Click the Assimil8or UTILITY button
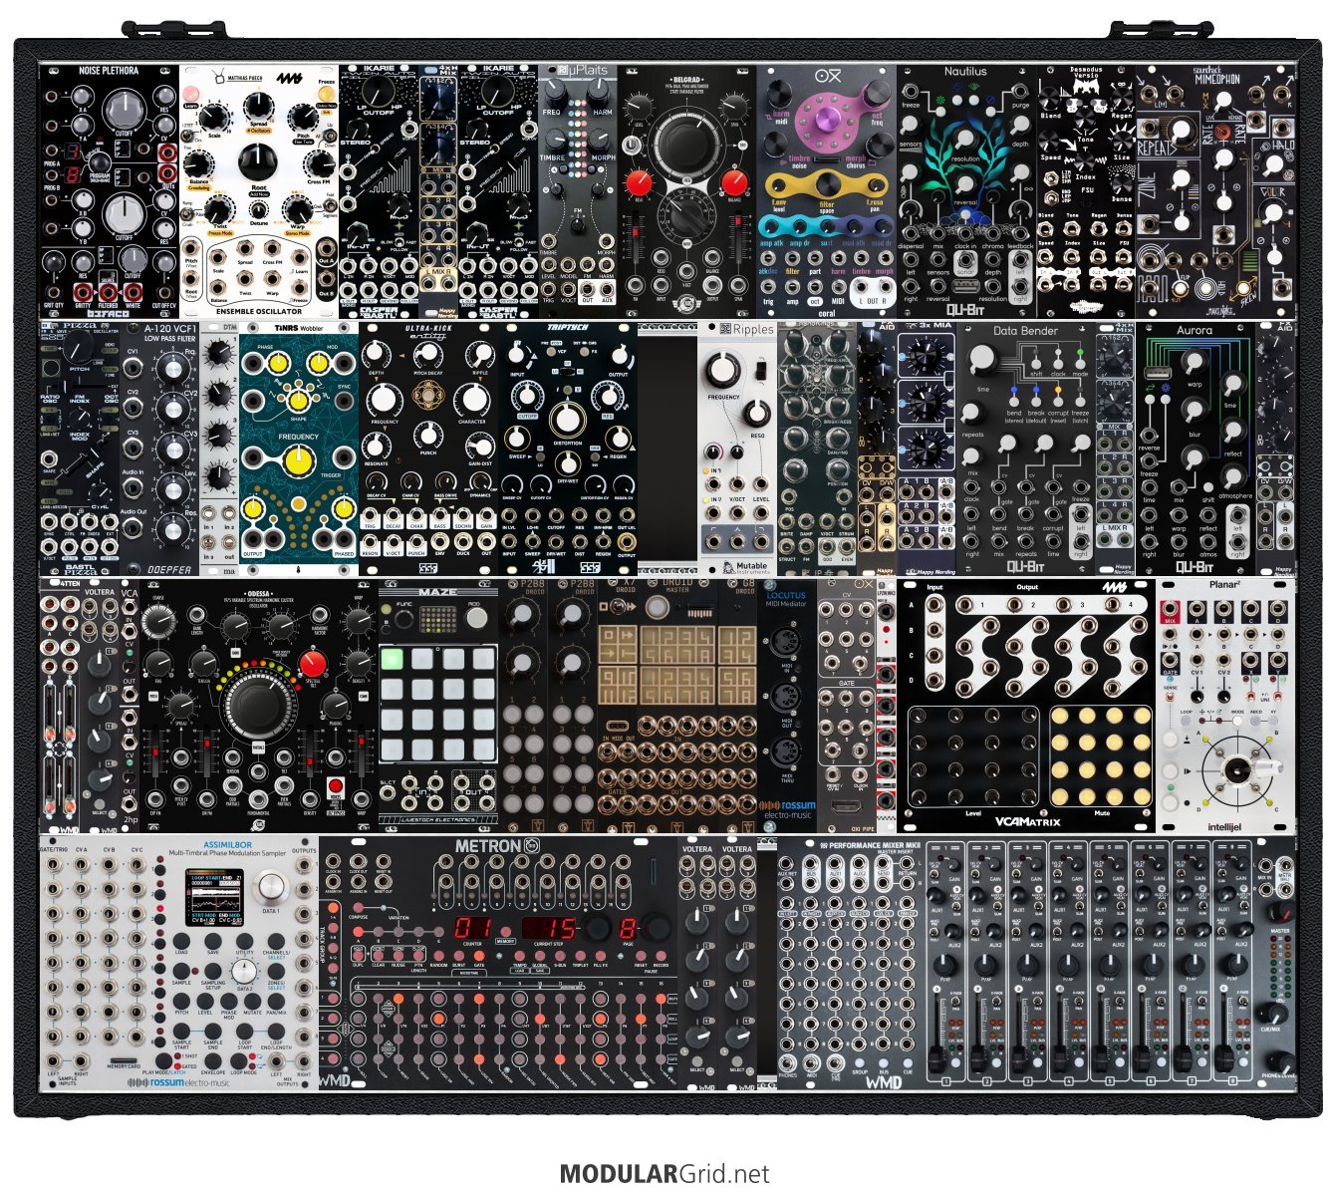The image size is (1330, 1195). [x=244, y=942]
